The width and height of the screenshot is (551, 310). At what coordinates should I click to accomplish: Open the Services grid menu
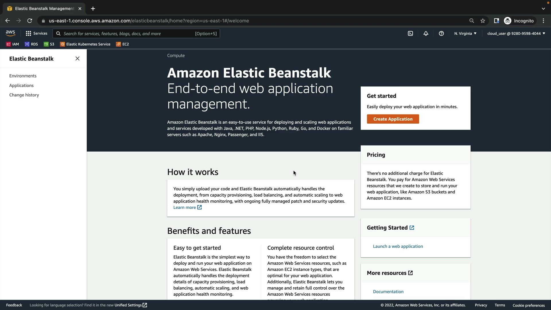click(x=36, y=34)
